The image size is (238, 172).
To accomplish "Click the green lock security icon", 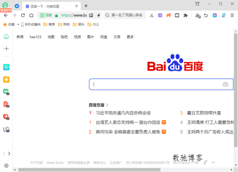I will pos(57,16).
